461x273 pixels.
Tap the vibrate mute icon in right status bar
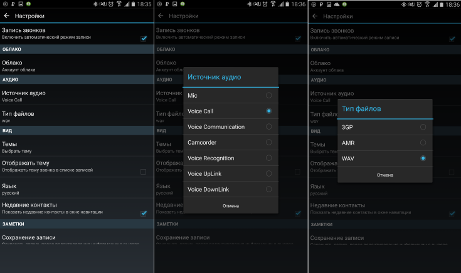coord(411,4)
